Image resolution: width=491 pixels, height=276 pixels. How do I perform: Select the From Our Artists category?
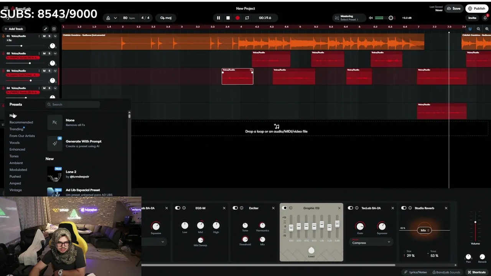22,136
